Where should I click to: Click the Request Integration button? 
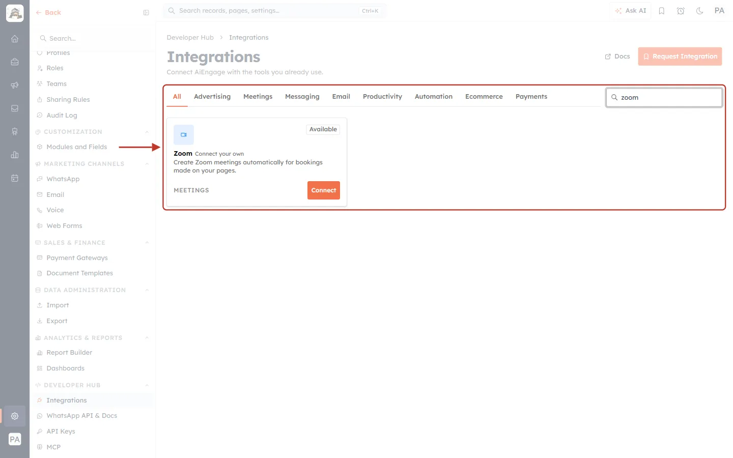point(680,56)
